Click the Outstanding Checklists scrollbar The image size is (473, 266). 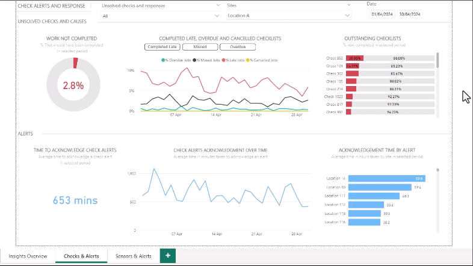point(438,60)
